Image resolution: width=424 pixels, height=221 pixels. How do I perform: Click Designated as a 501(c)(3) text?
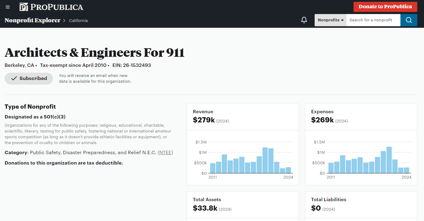point(35,117)
